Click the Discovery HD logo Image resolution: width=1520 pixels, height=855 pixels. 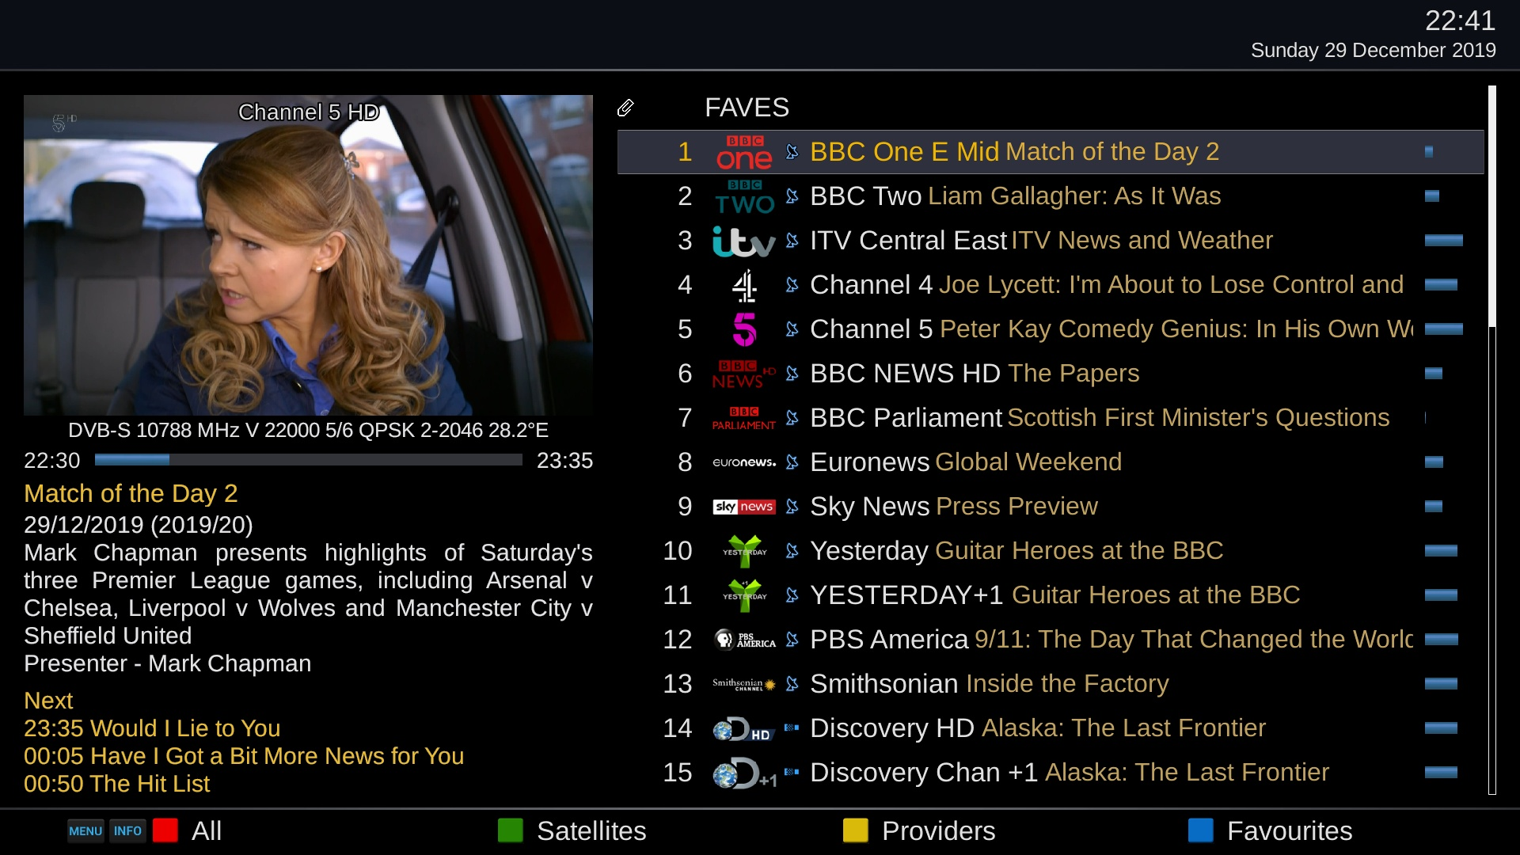tap(743, 728)
